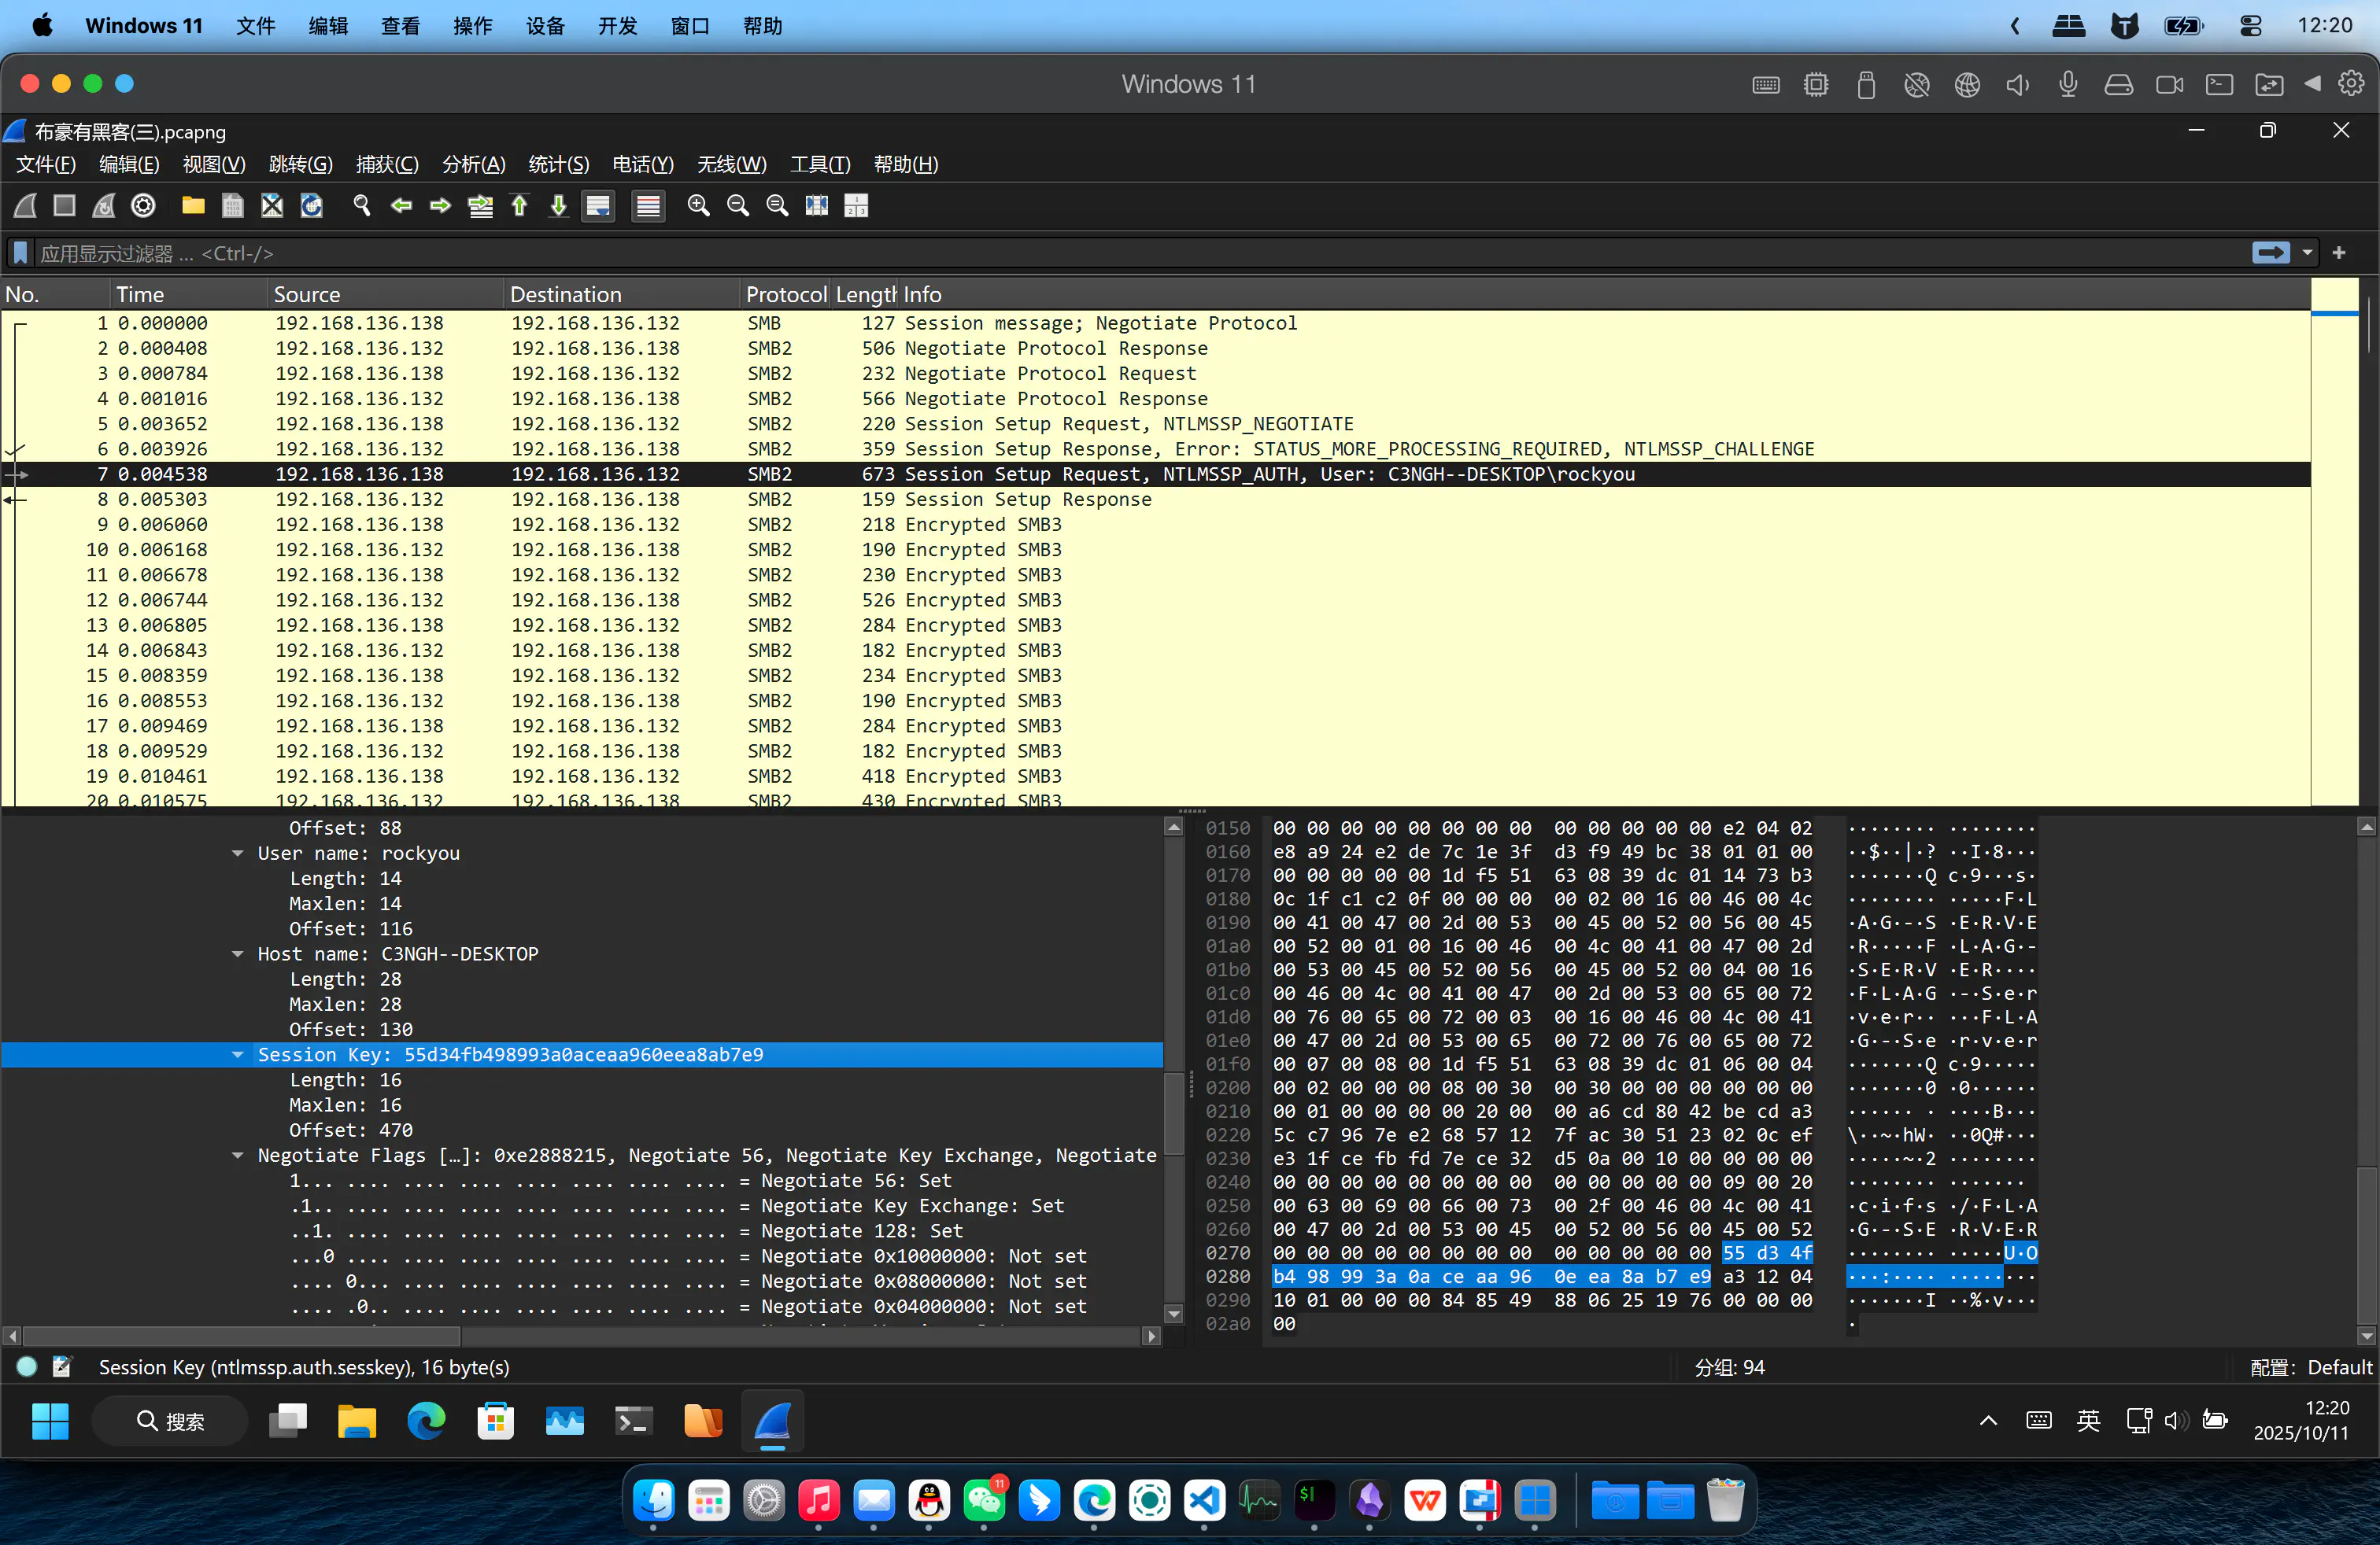The image size is (2380, 1545).
Task: Toggle packet list colorization button
Action: (x=649, y=206)
